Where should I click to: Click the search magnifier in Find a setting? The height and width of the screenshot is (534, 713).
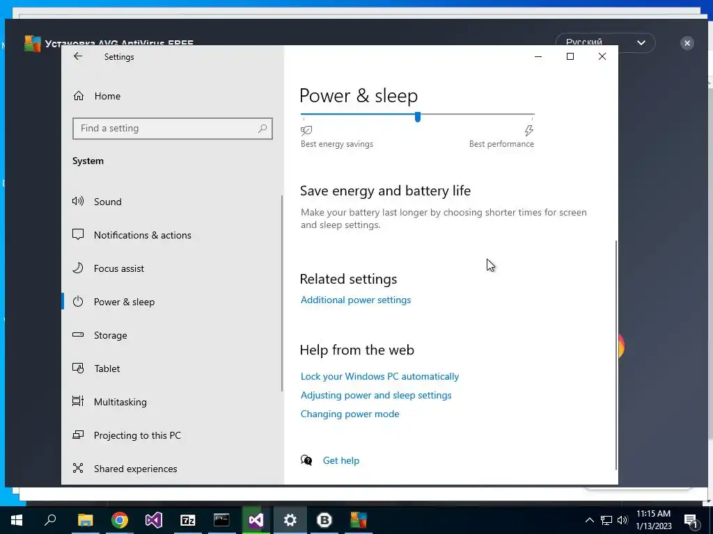(263, 129)
